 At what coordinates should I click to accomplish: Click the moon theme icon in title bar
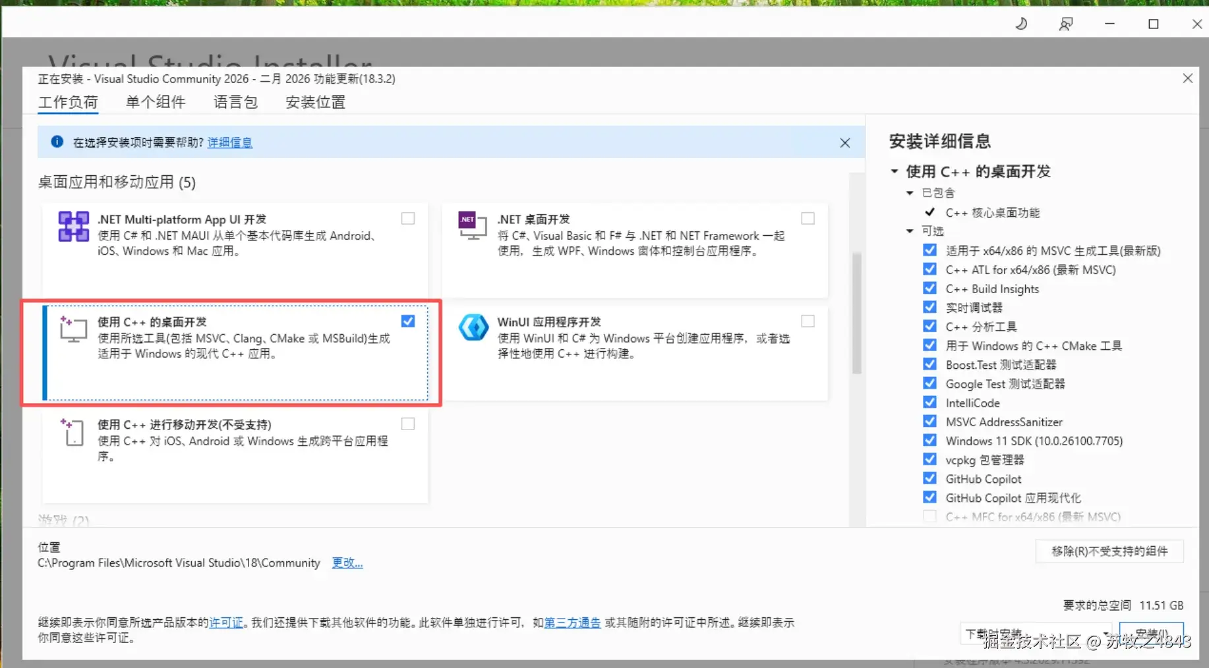(x=1021, y=24)
